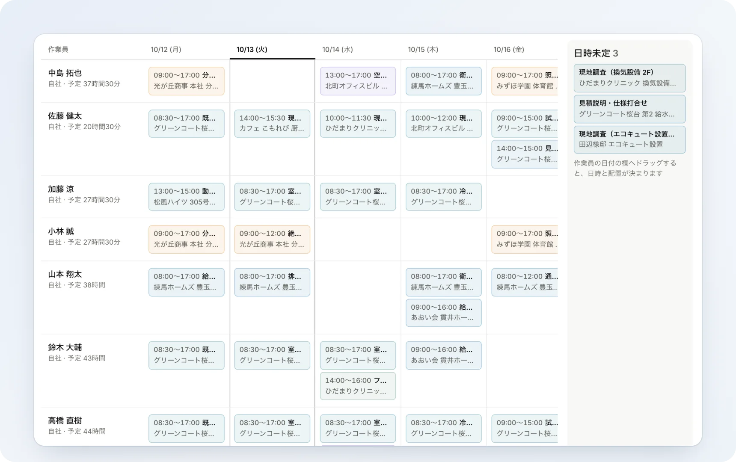Open 佐藤 健太's 10:00~11:30 ひだまりクリニック card
Screen dimensions: 736x462
358,124
